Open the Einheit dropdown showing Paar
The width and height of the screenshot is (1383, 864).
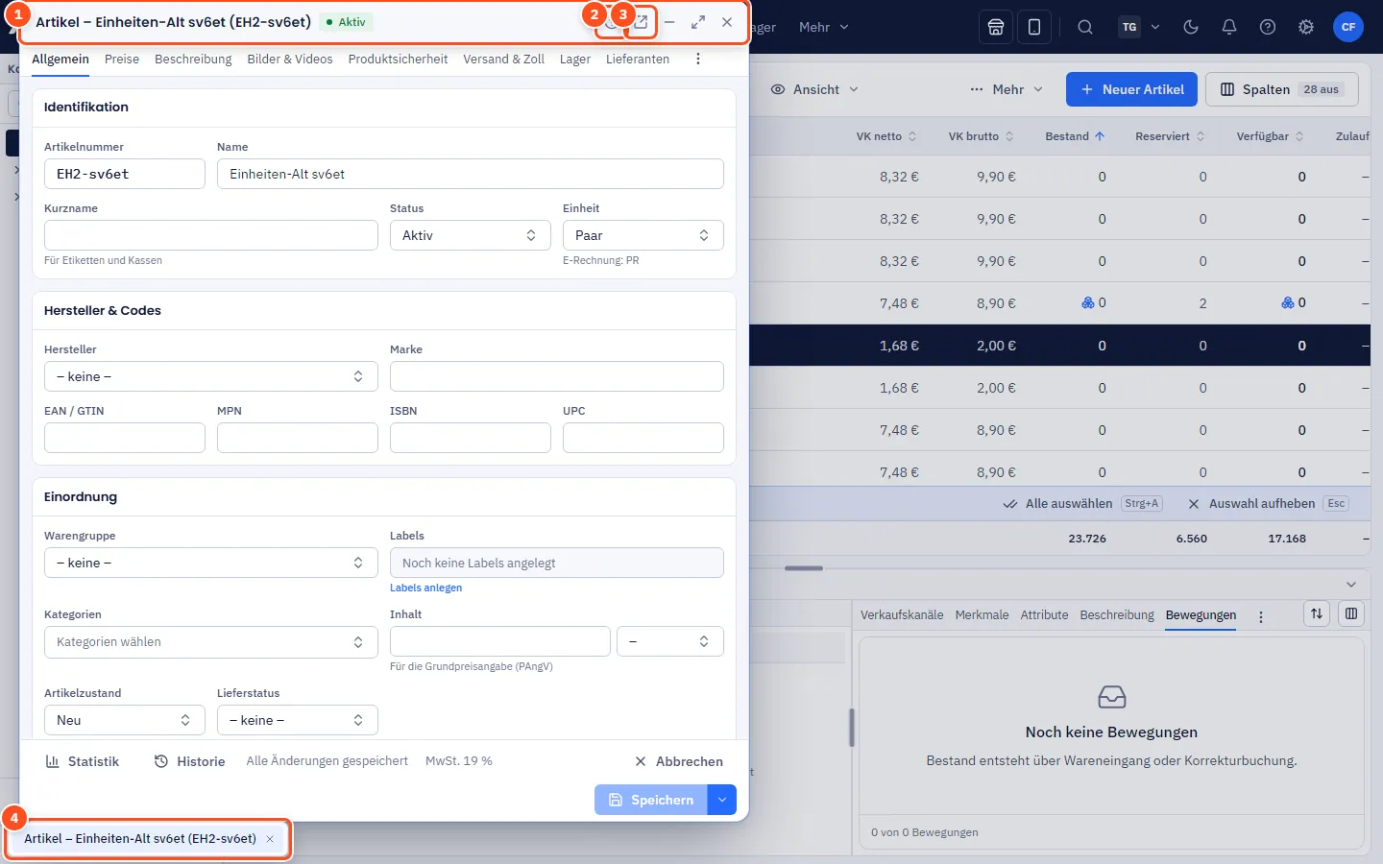click(x=643, y=235)
